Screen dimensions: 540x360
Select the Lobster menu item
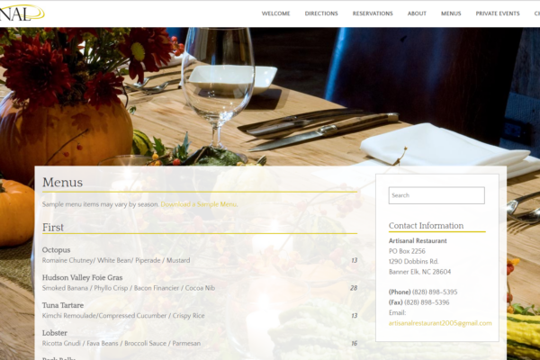[54, 333]
